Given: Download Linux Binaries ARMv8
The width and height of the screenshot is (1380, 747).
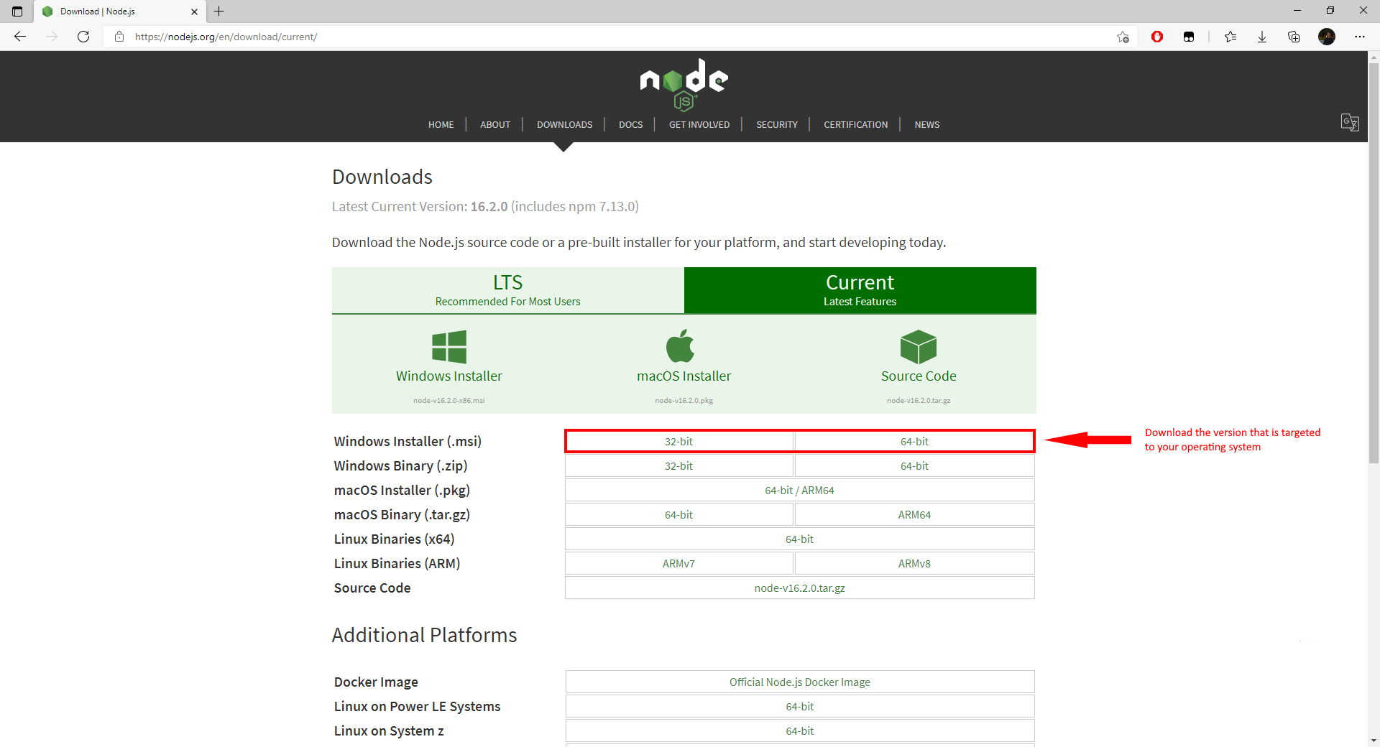Looking at the screenshot, I should coord(914,564).
